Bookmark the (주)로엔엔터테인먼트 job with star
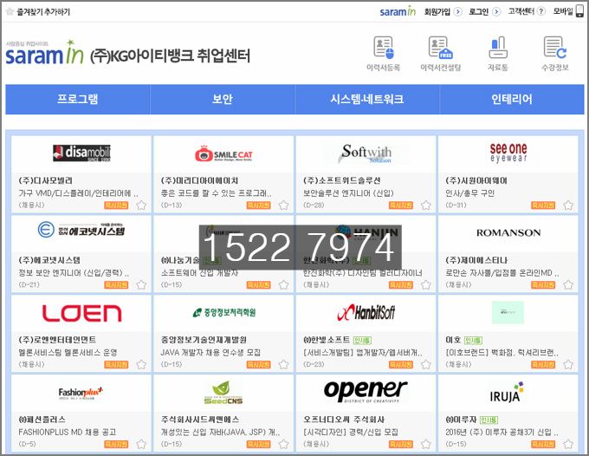Image resolution: width=589 pixels, height=456 pixels. 141,365
